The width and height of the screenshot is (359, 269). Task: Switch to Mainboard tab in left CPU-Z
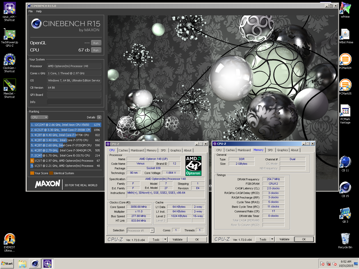pos(137,150)
